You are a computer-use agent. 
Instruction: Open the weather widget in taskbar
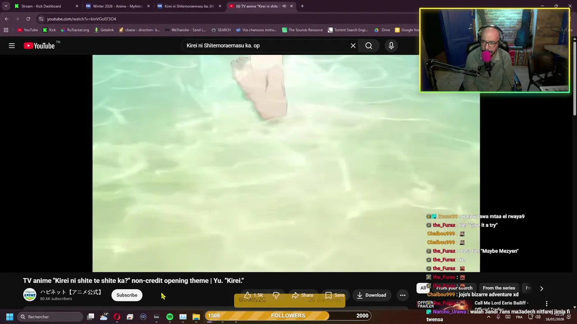(x=104, y=317)
